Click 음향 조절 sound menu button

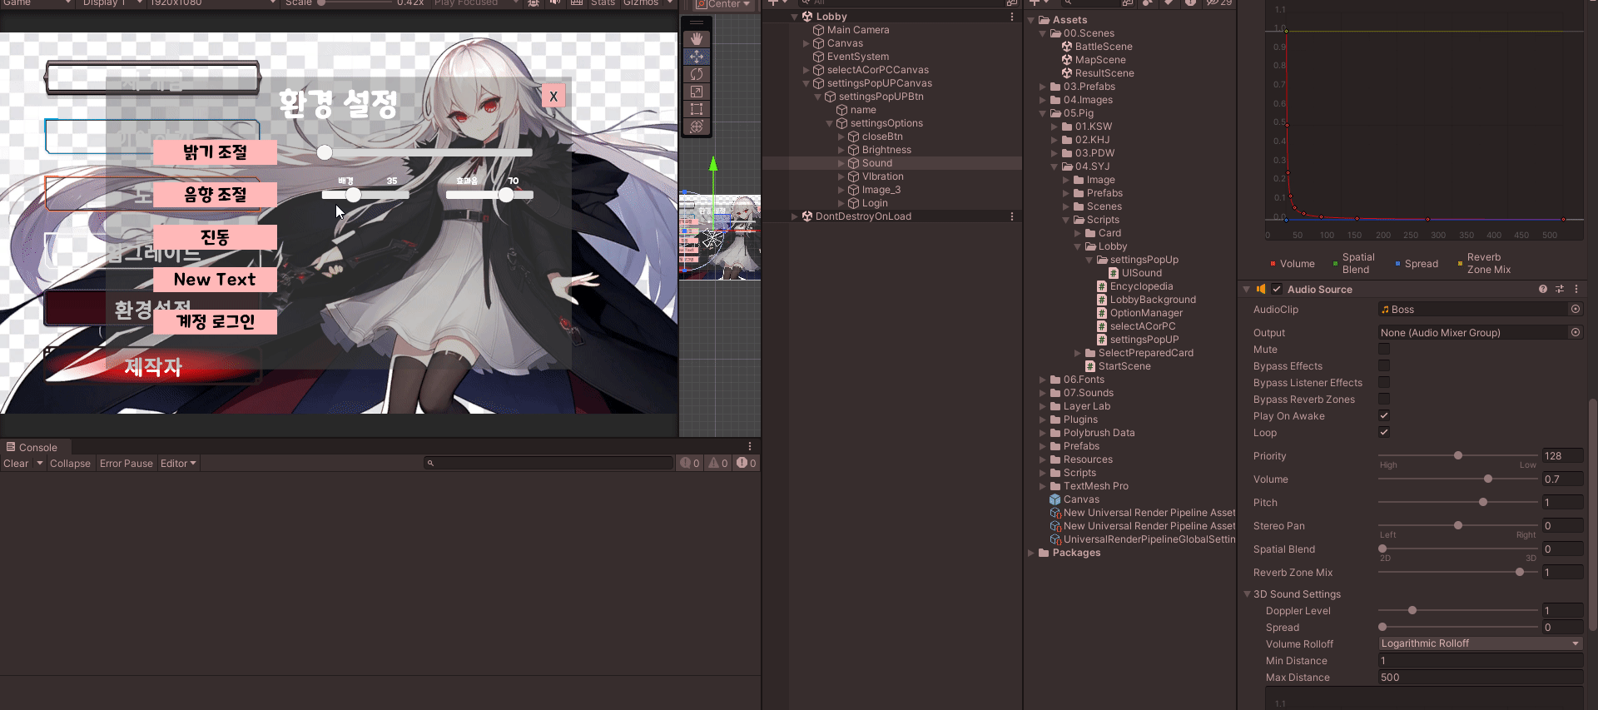click(x=215, y=195)
